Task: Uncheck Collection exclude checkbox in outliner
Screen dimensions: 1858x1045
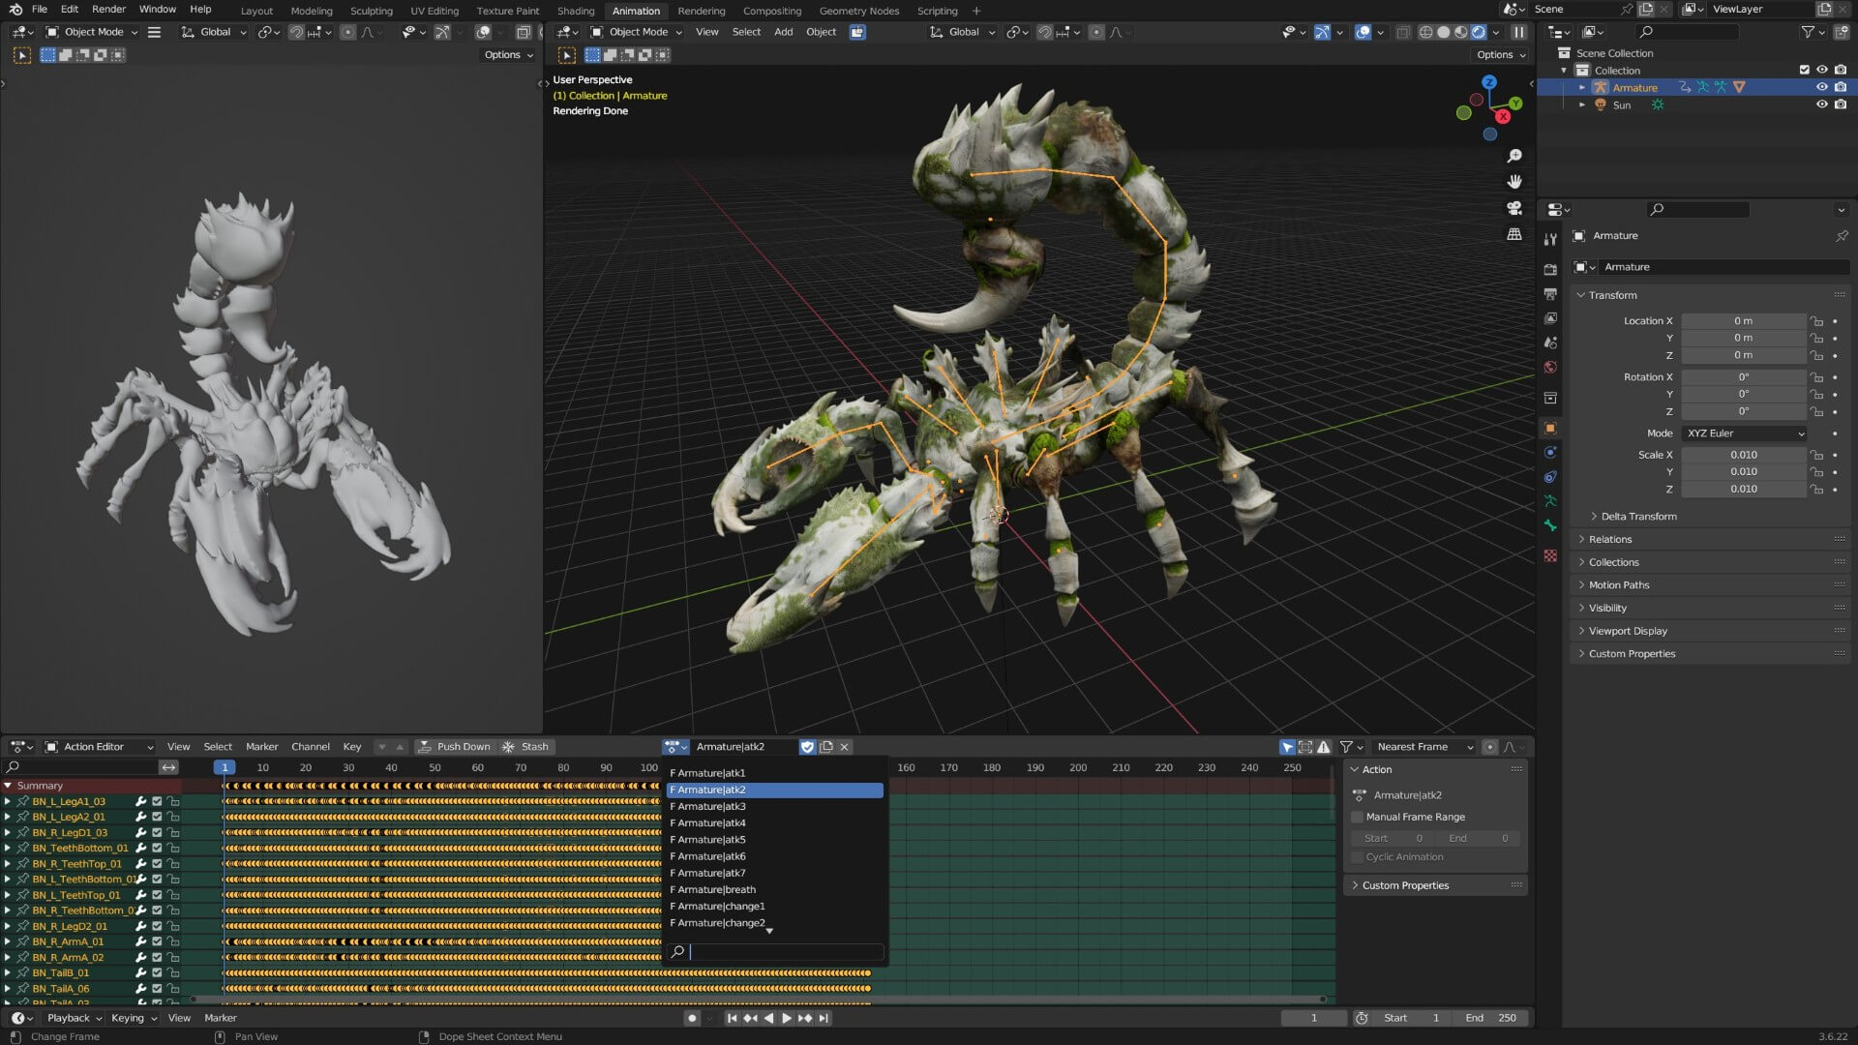Action: (1804, 70)
